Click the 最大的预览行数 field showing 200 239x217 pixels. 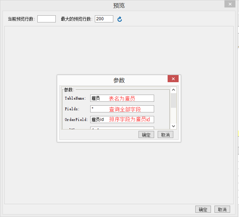click(104, 19)
